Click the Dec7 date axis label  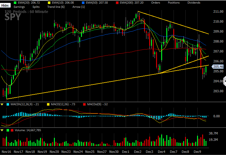point(174,152)
